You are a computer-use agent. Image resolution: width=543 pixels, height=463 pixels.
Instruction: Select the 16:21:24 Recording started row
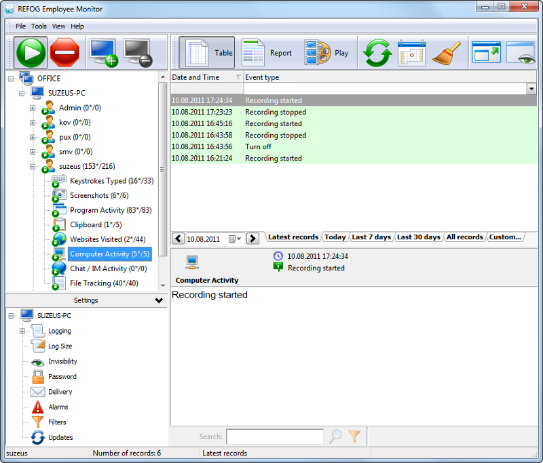354,159
